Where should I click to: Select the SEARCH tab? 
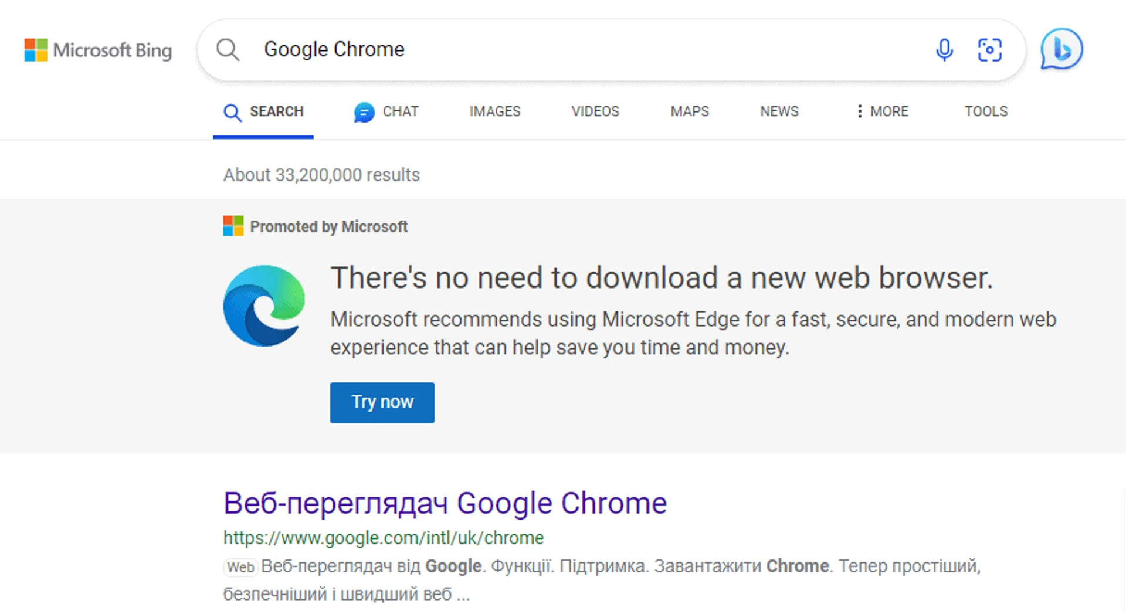[x=263, y=111]
